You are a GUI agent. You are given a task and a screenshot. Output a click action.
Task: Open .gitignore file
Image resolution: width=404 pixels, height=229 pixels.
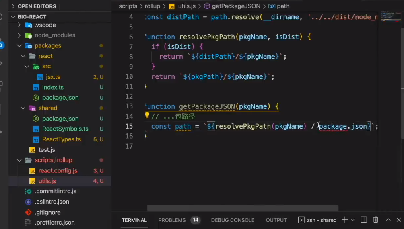coord(47,212)
